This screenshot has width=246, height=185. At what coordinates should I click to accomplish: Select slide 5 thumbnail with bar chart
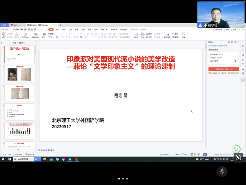pyautogui.click(x=19, y=131)
